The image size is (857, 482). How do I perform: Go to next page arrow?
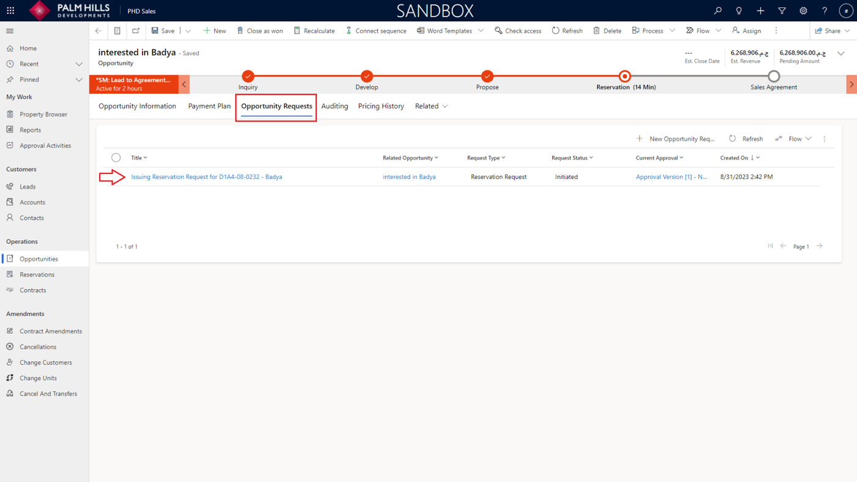819,246
